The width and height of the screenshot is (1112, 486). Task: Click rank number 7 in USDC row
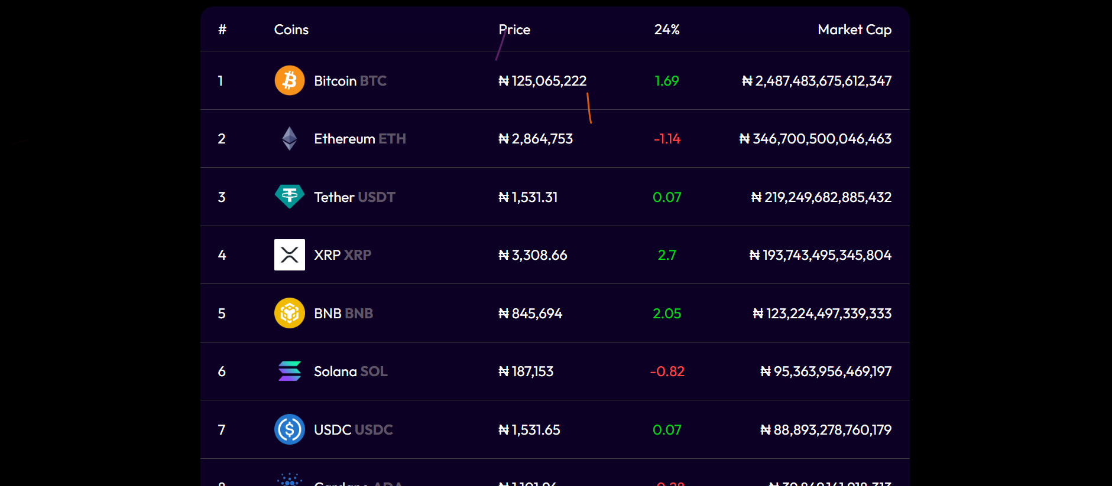pyautogui.click(x=222, y=430)
